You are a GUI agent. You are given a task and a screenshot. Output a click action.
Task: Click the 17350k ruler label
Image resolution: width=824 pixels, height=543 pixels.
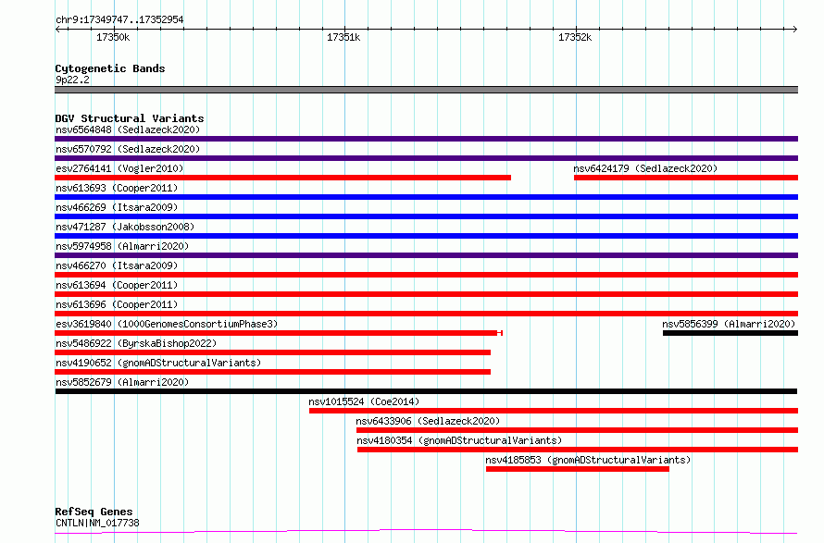tap(113, 37)
